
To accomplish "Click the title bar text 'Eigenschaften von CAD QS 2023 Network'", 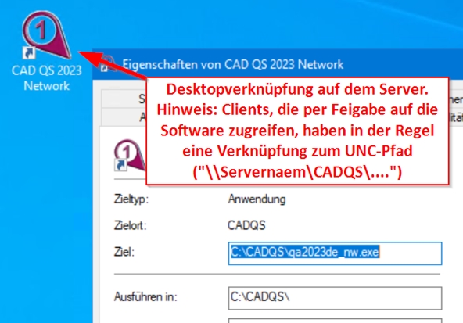I will click(x=233, y=64).
